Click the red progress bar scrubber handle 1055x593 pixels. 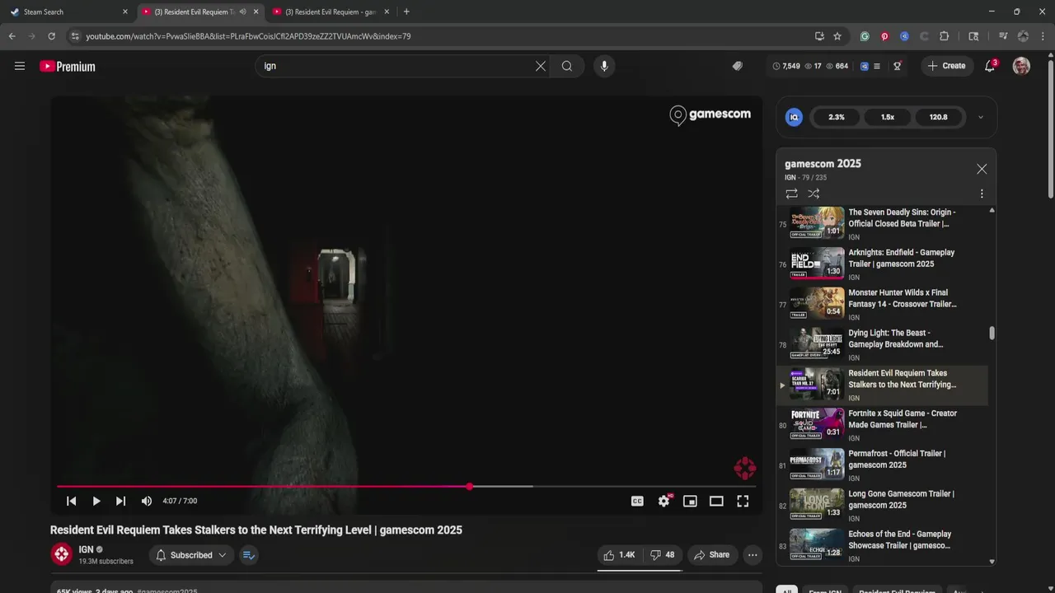[x=470, y=487]
